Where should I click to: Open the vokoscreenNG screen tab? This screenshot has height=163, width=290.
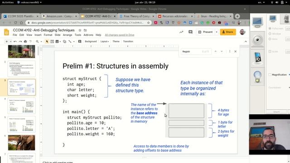257,22
